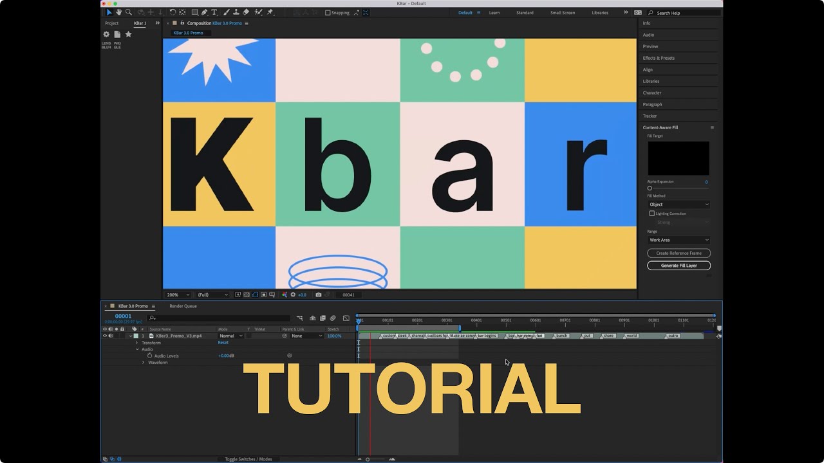This screenshot has height=463, width=824.
Task: Expand the Transform properties group
Action: (x=136, y=343)
